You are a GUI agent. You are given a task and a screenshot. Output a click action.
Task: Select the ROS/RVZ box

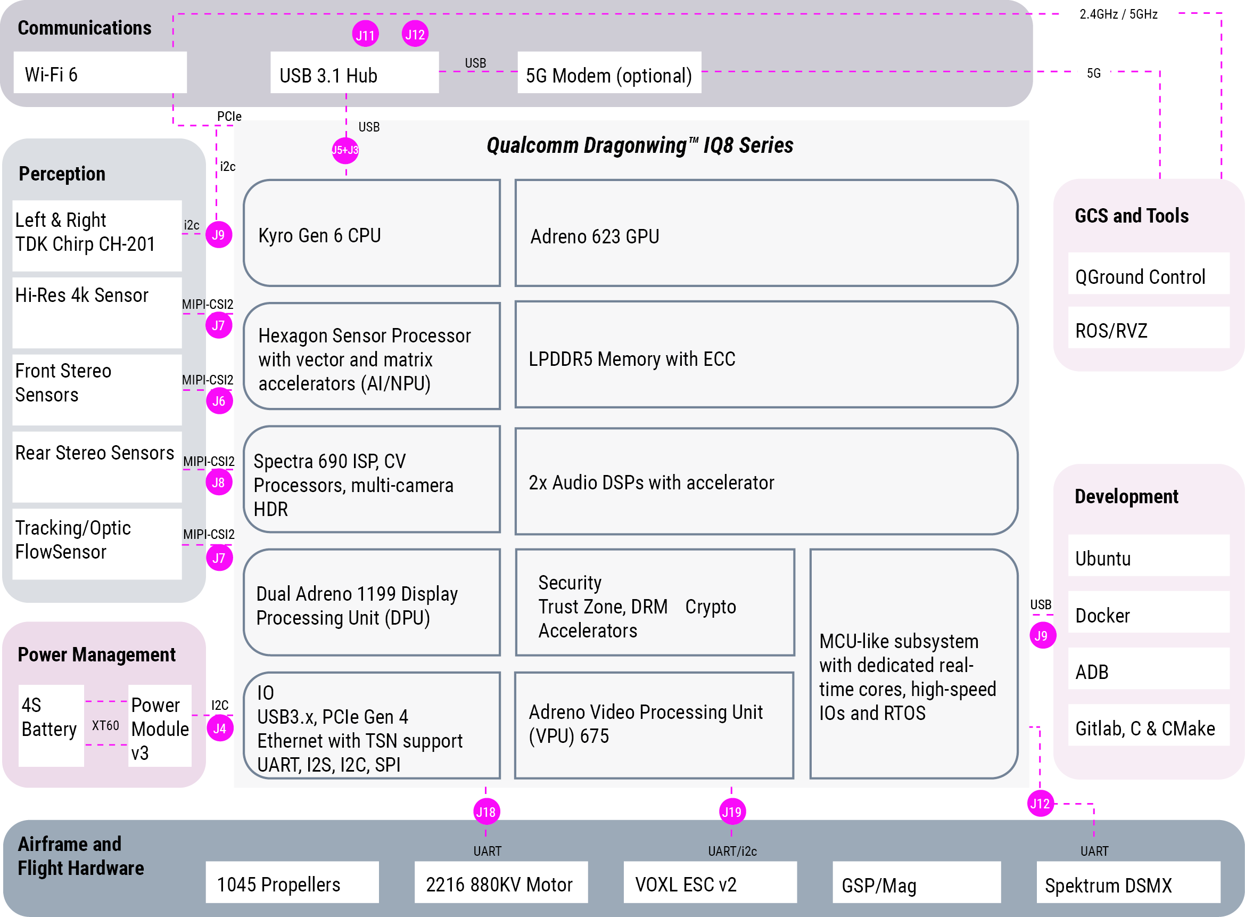click(1149, 328)
